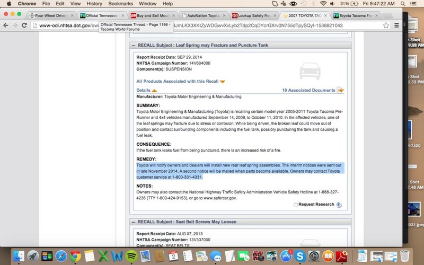
Task: Open Microsoft Word in the dock
Action: [117, 256]
